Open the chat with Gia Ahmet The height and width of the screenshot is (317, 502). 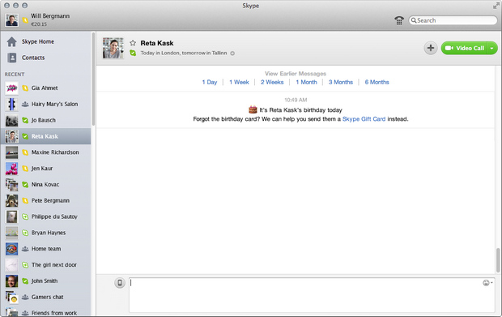(45, 88)
